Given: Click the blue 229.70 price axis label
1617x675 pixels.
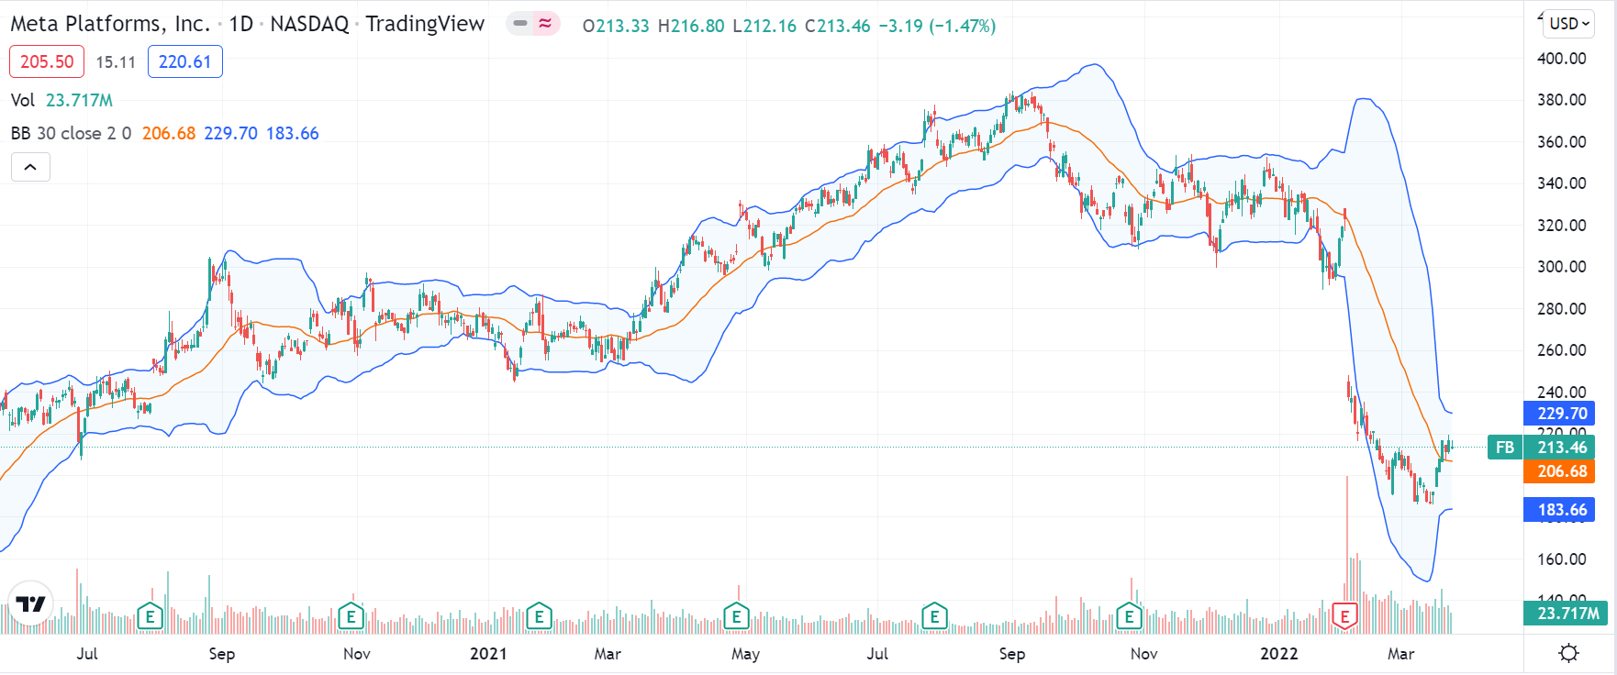Looking at the screenshot, I should (x=1559, y=413).
